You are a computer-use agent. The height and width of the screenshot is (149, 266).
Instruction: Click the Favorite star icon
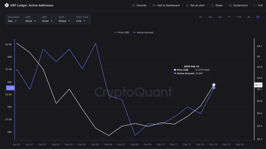134,5
